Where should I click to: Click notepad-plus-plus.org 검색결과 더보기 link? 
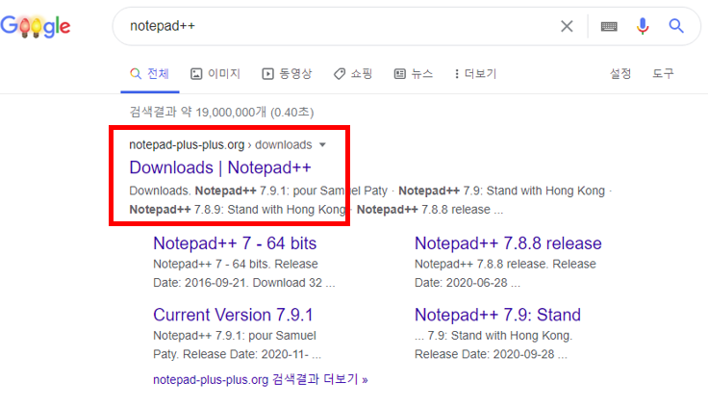(261, 379)
